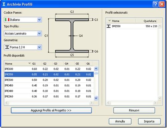Click the I-shape icon in Geometria field
Image resolution: width=167 pixels, height=128 pixels.
(x=7, y=47)
